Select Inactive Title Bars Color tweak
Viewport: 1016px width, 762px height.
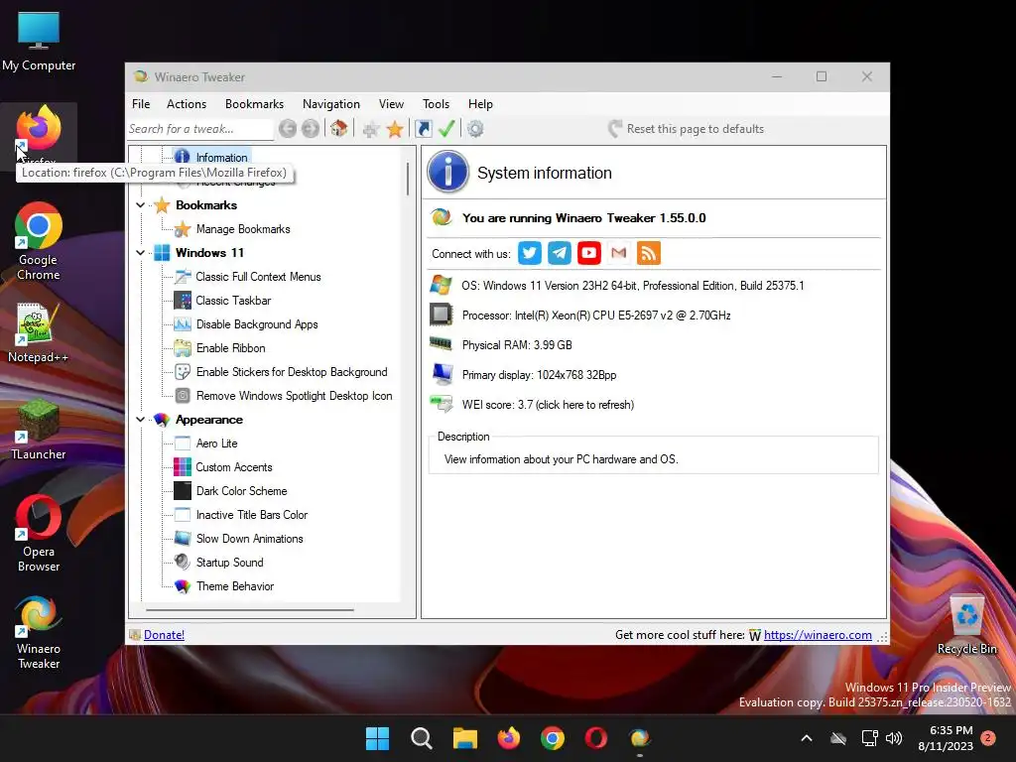click(251, 515)
